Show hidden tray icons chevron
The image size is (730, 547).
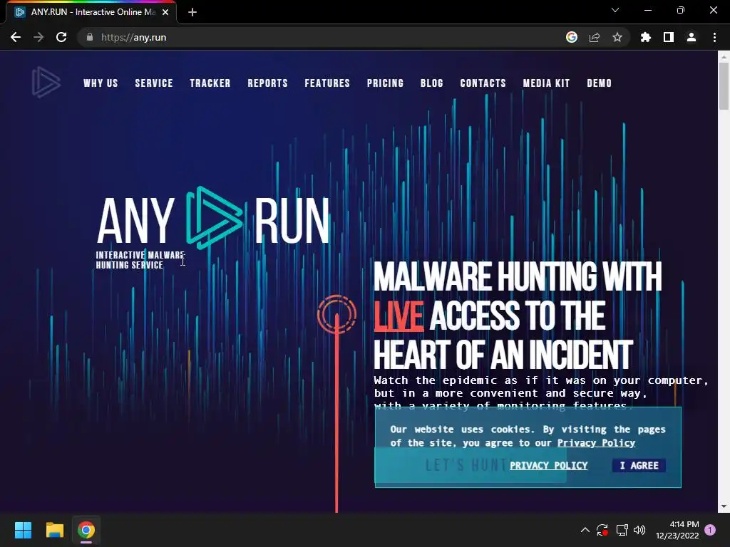tap(585, 530)
